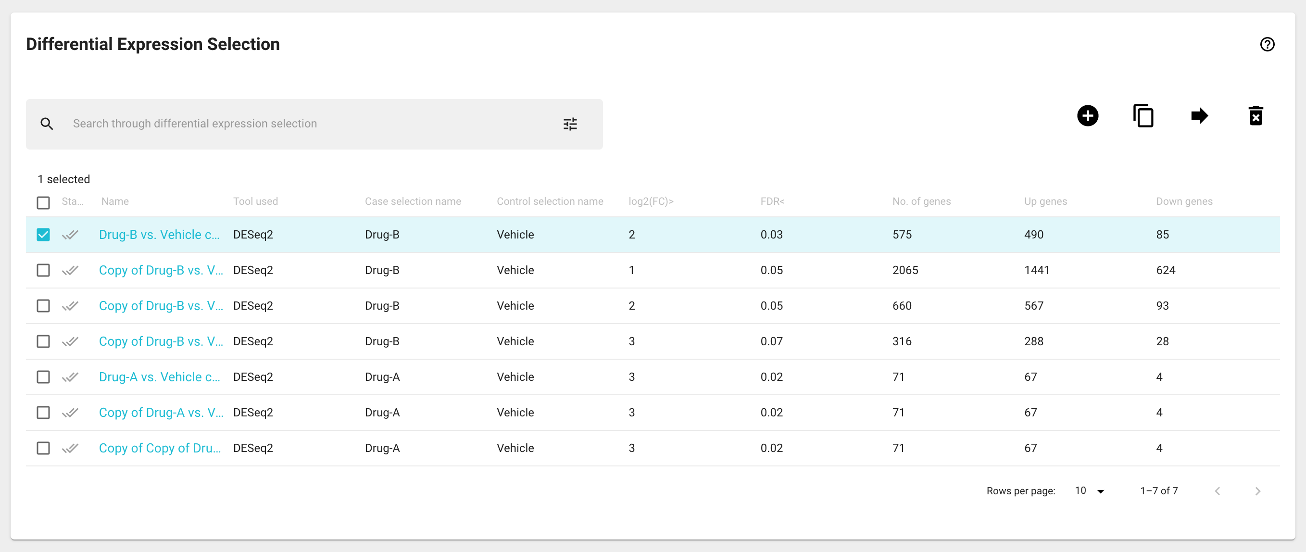Screen dimensions: 1306x552
Task: Toggle the select-all header checkbox
Action: pos(43,202)
